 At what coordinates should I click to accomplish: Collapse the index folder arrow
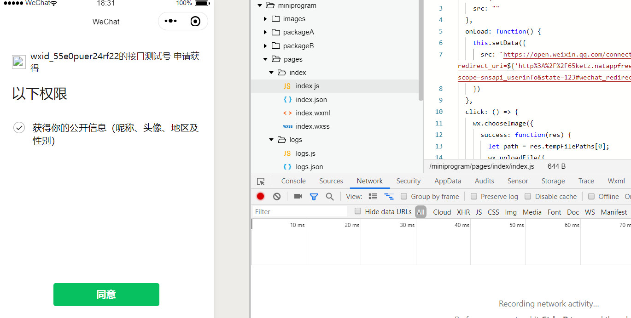pyautogui.click(x=271, y=73)
